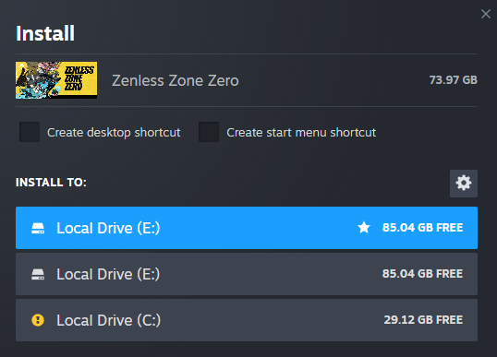Choose Local Drive (C:) as the install location
Viewport: 497px width, 357px height.
[247, 320]
